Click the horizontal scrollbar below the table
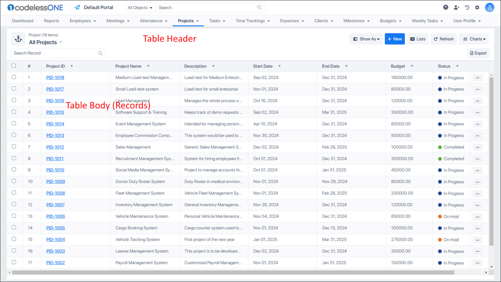 (x=248, y=272)
